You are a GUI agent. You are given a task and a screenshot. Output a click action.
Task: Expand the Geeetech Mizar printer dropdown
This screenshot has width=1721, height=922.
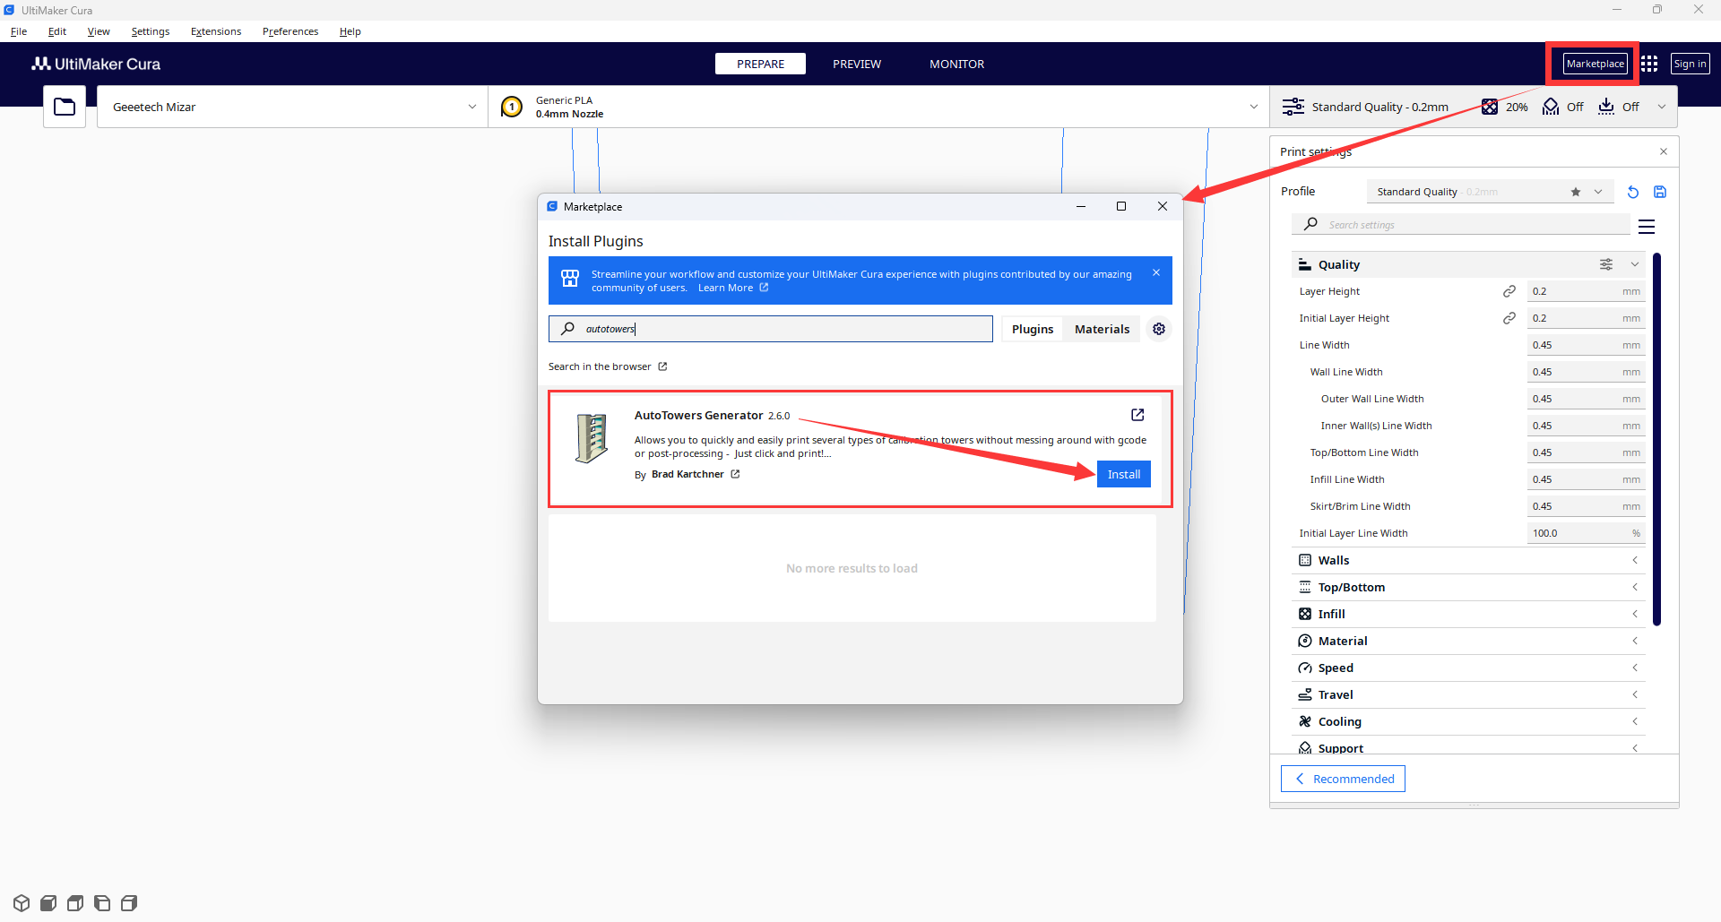[292, 107]
